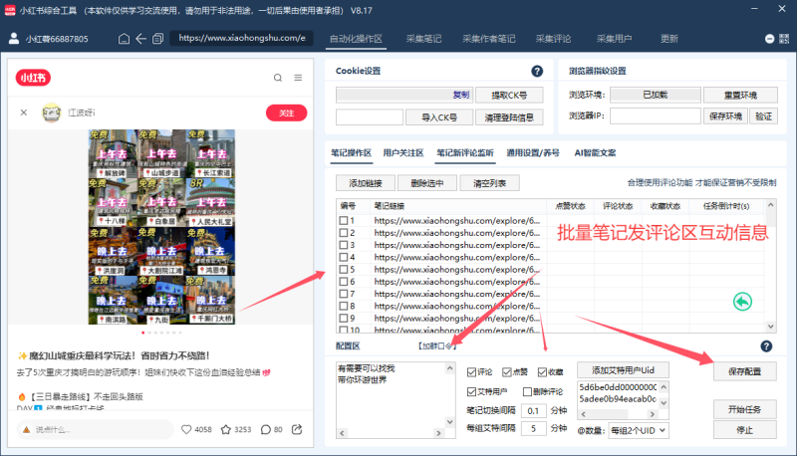
Task: Click the 删除选中 button
Action: (427, 183)
